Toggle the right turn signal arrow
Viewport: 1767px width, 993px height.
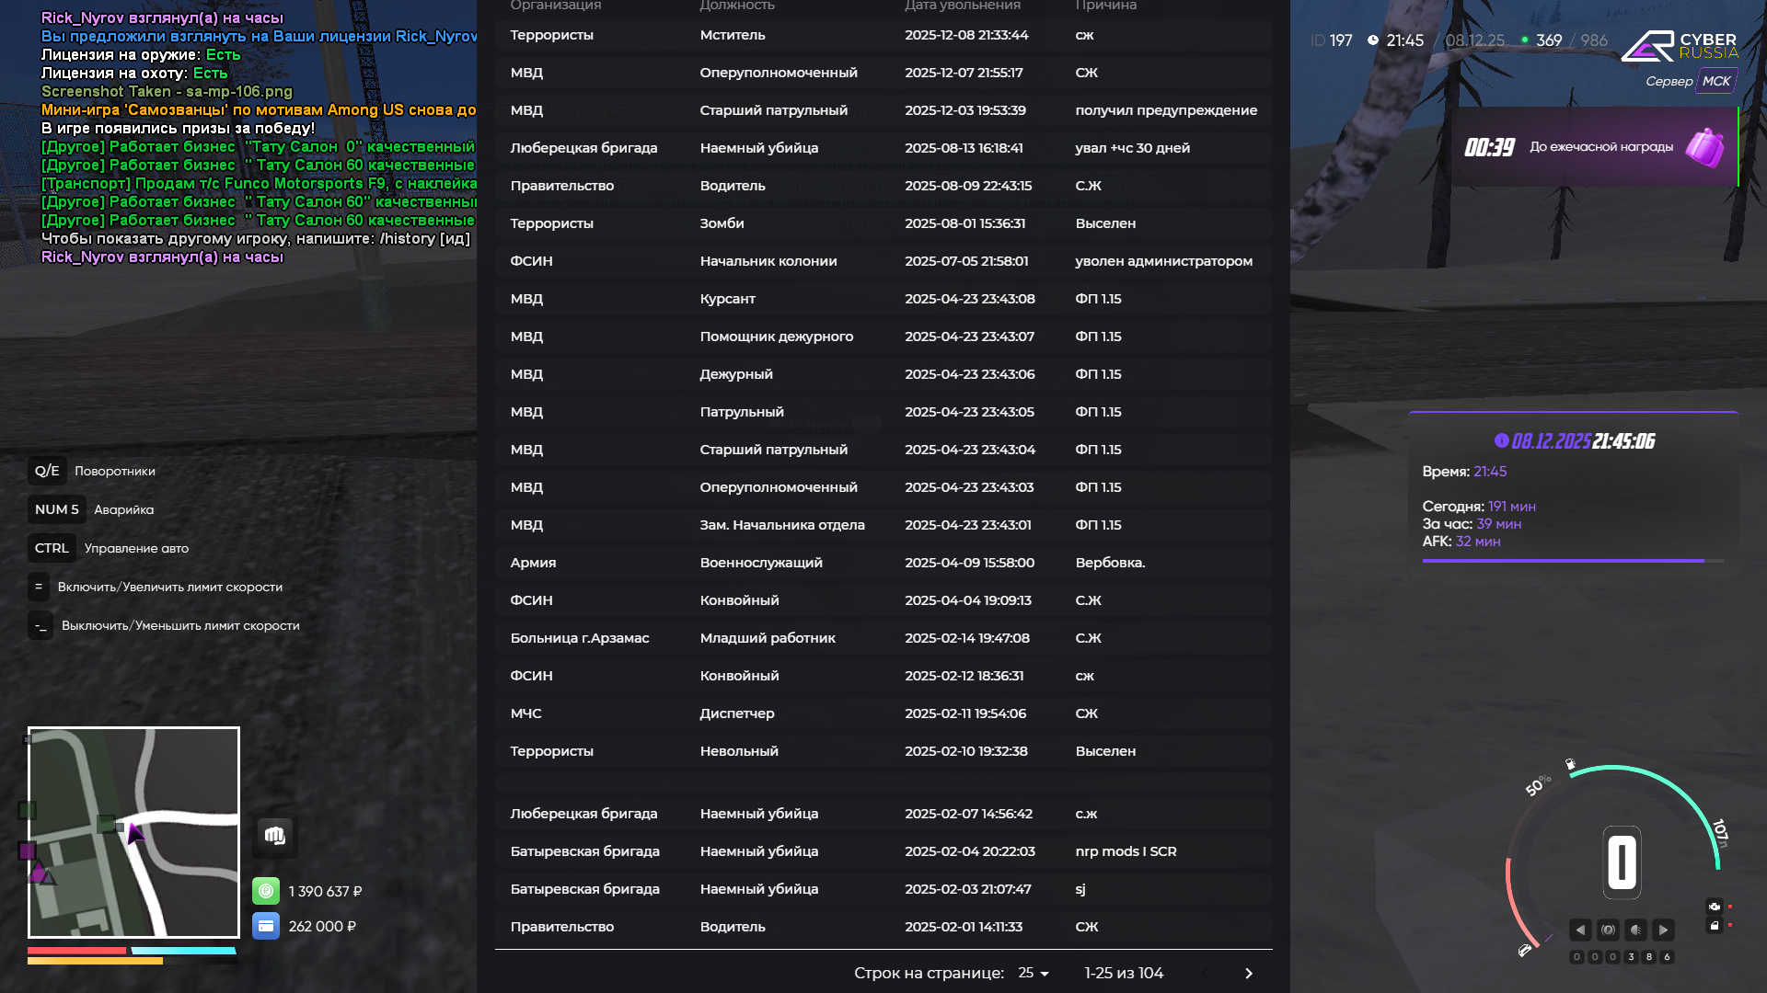tap(1663, 930)
